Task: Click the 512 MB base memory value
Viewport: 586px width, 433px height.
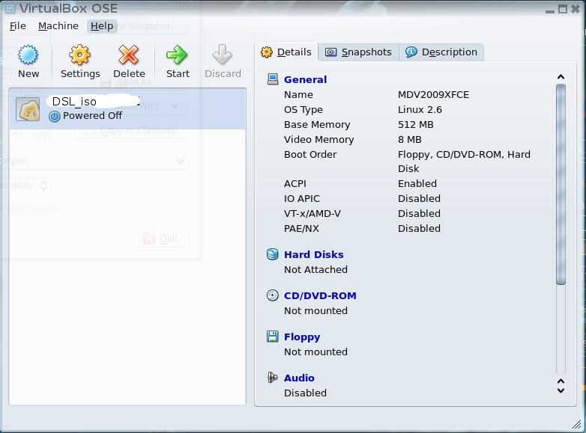Action: click(x=416, y=125)
